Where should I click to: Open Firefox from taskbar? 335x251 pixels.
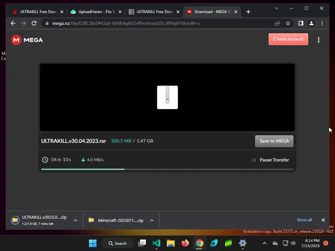click(x=185, y=243)
